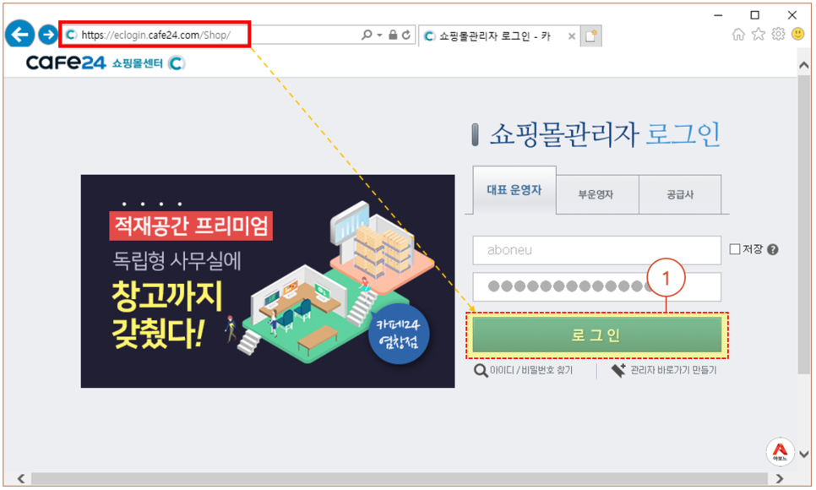Switch to the 부운영자 tab
Image resolution: width=816 pixels, height=490 pixels.
(597, 194)
